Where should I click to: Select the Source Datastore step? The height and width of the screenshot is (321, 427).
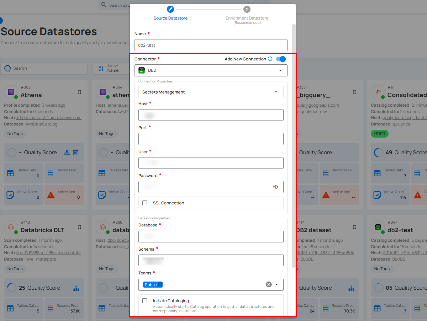170,9
